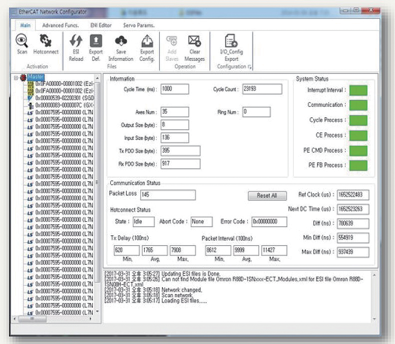The image size is (395, 344).
Task: Click the Diff (ns) field
Action: tap(353, 223)
